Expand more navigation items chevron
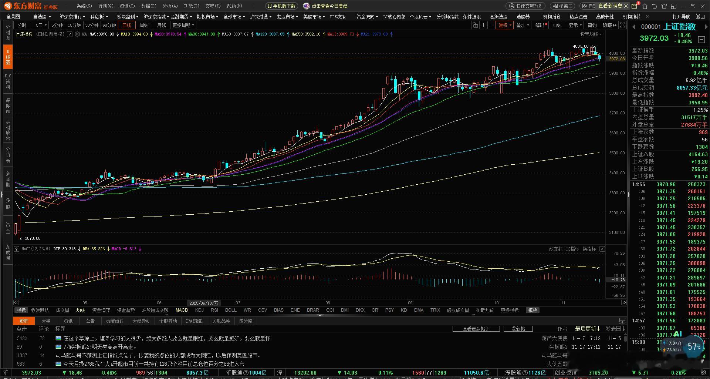The image size is (710, 379). click(648, 17)
